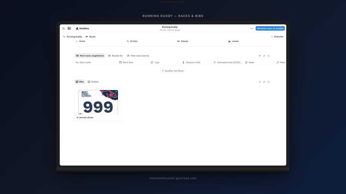This screenshot has height=194, width=346.
Task: Switch to Bucket list tab
Action: [x=115, y=56]
